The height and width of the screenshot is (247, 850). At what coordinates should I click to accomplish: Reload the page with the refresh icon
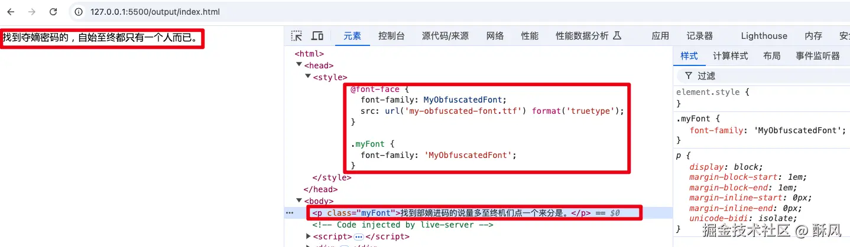pyautogui.click(x=53, y=12)
